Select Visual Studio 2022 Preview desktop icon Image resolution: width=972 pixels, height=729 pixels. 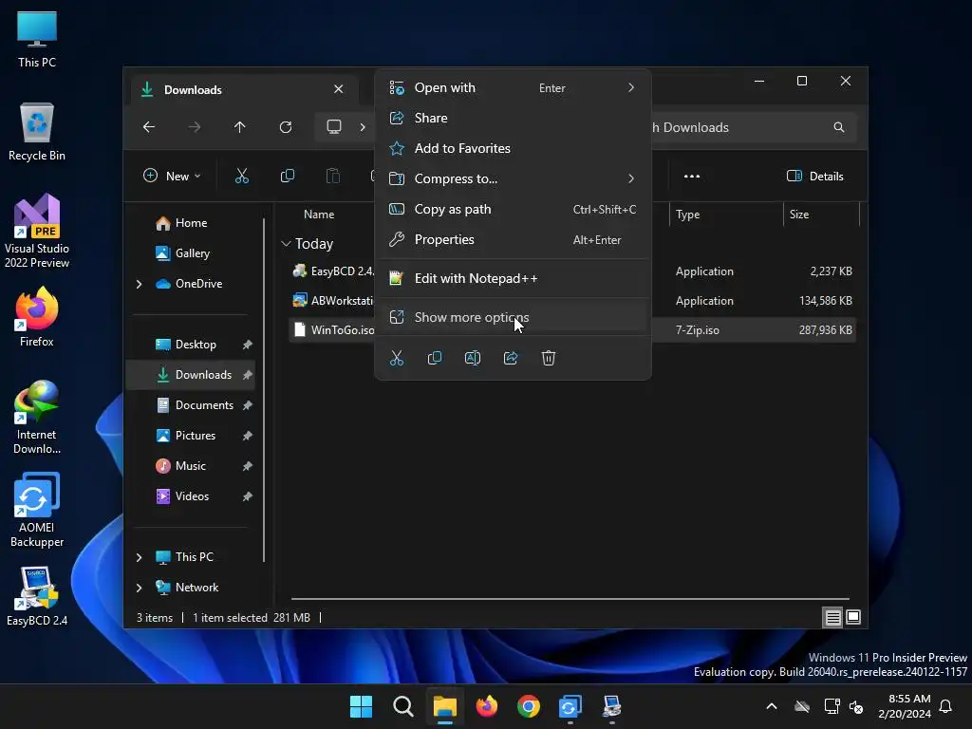click(37, 231)
